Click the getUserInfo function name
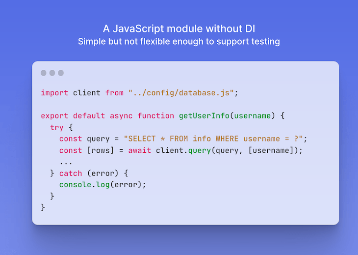Viewport: 358px width, 255px height. click(204, 116)
